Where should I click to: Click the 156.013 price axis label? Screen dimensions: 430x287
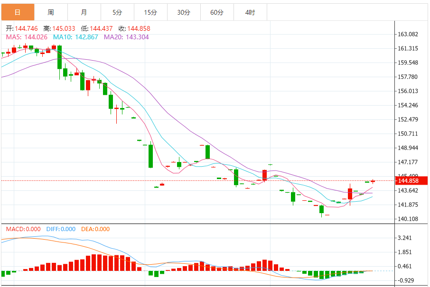pos(408,91)
